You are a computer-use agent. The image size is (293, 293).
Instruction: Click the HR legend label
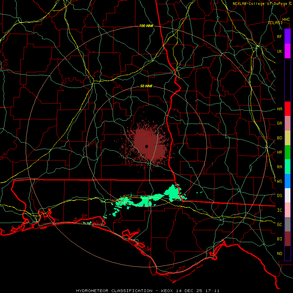coord(280,152)
